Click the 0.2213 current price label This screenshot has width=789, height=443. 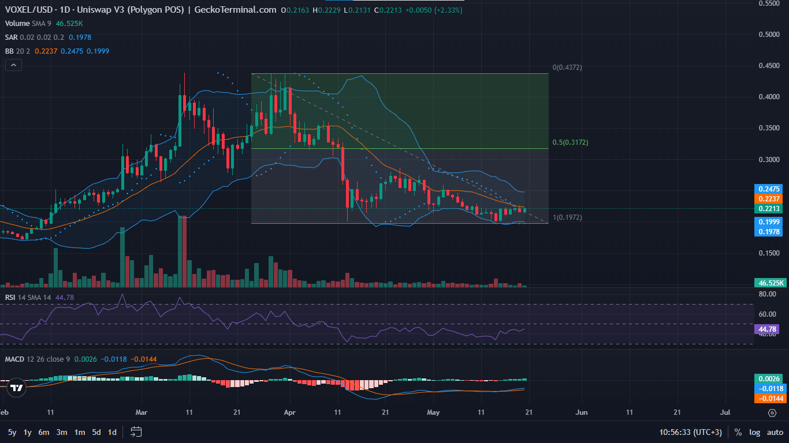[770, 209]
